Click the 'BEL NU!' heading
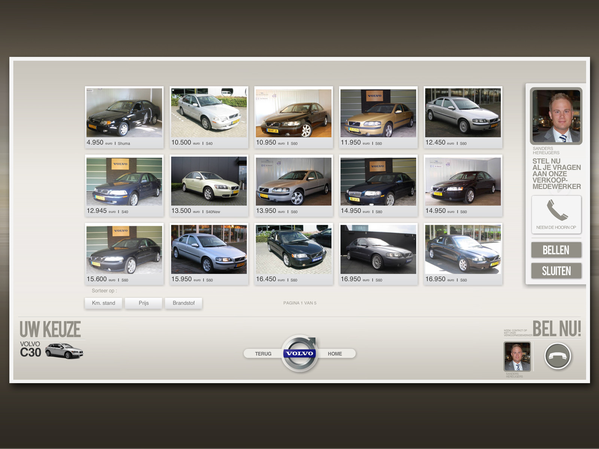This screenshot has height=449, width=599. pos(557,329)
